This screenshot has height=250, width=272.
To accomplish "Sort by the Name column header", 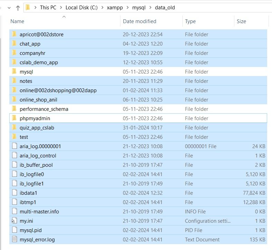I will (x=17, y=21).
